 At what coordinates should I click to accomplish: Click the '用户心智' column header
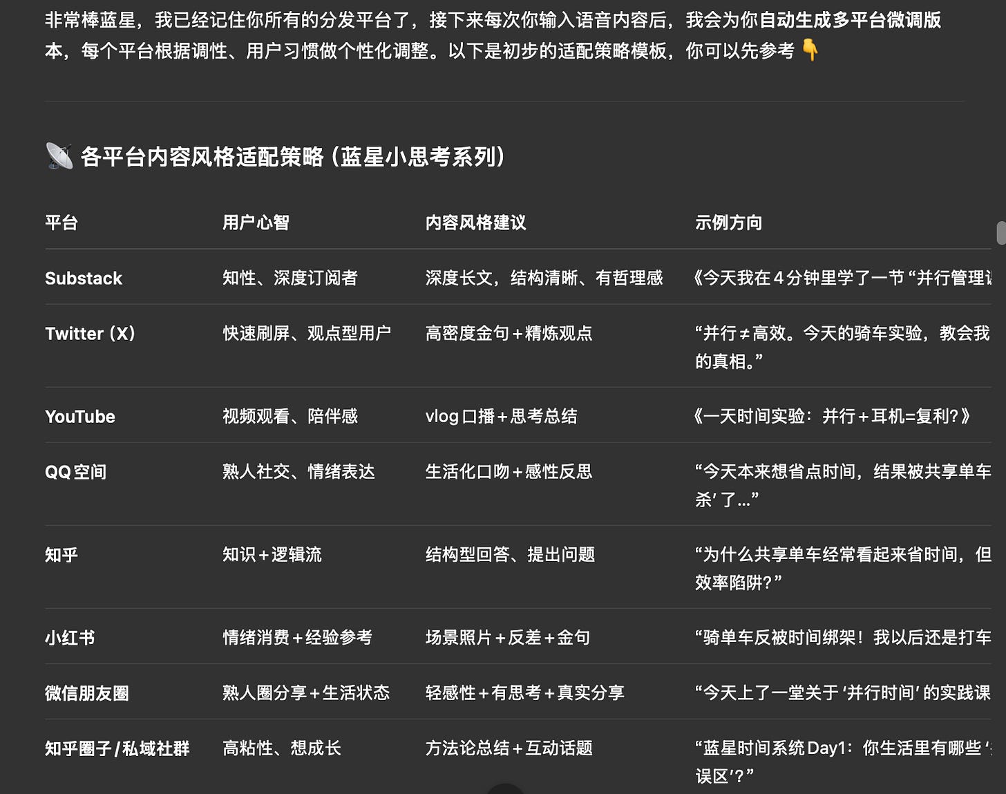point(256,223)
